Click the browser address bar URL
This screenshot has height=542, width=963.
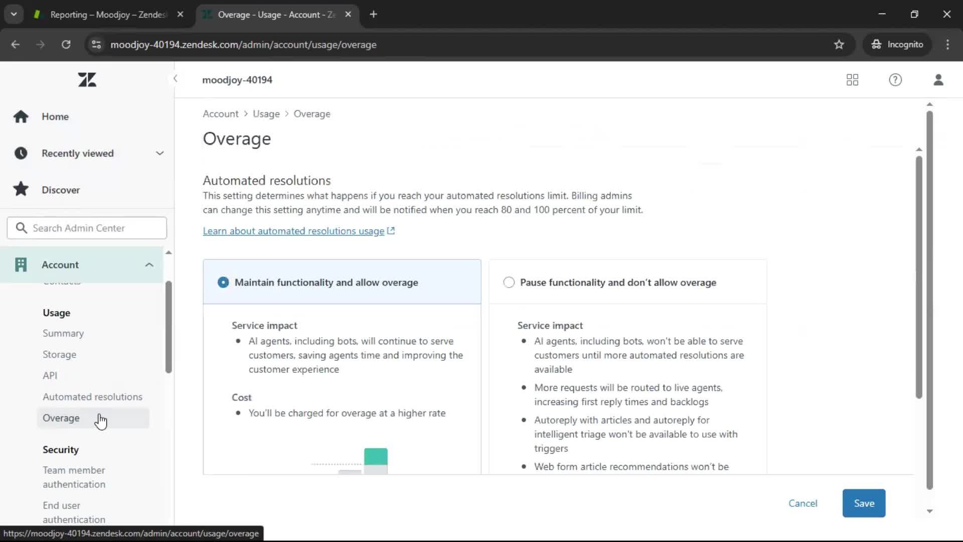coord(243,45)
